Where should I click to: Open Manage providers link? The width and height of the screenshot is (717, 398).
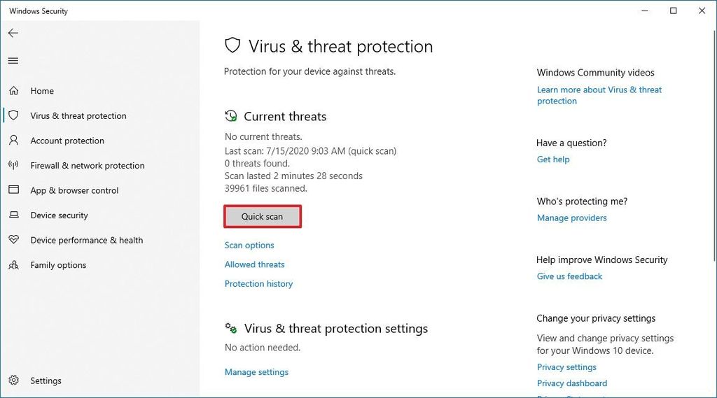click(571, 218)
